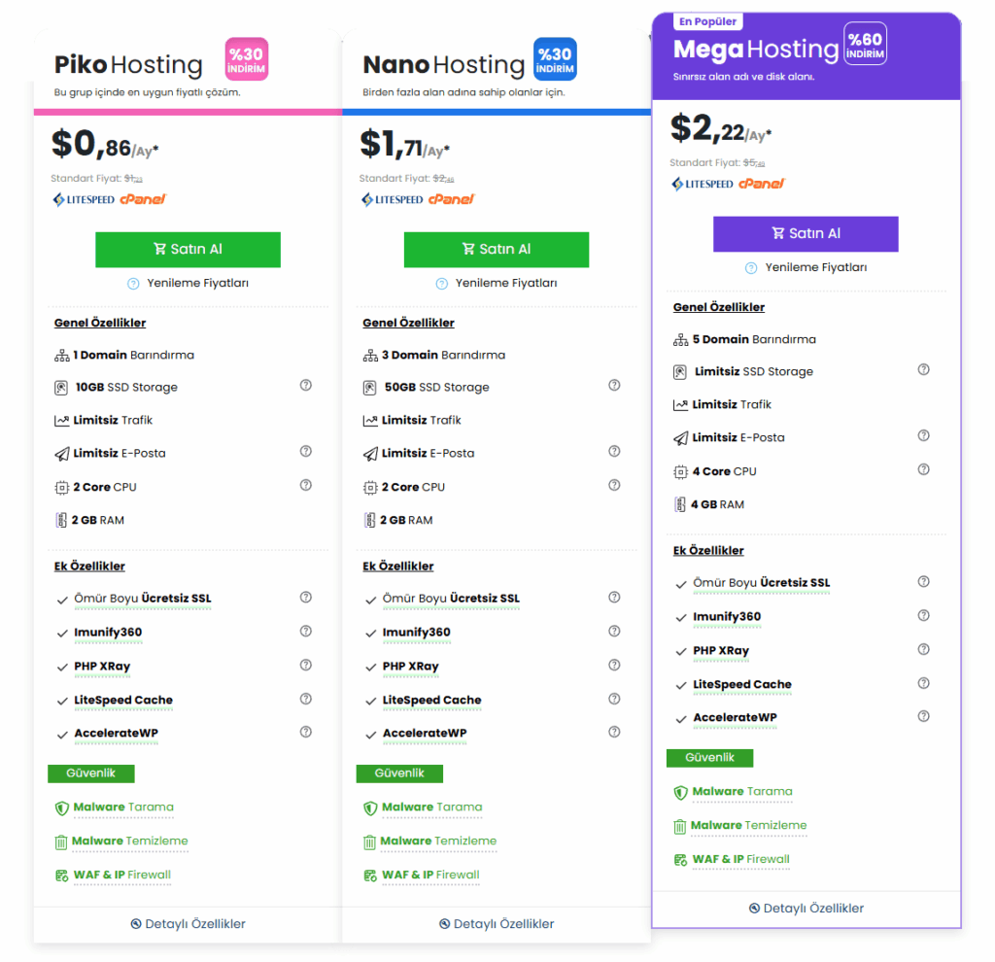Click help icon beside Mega AccelerateWP
The image size is (995, 962).
924,716
